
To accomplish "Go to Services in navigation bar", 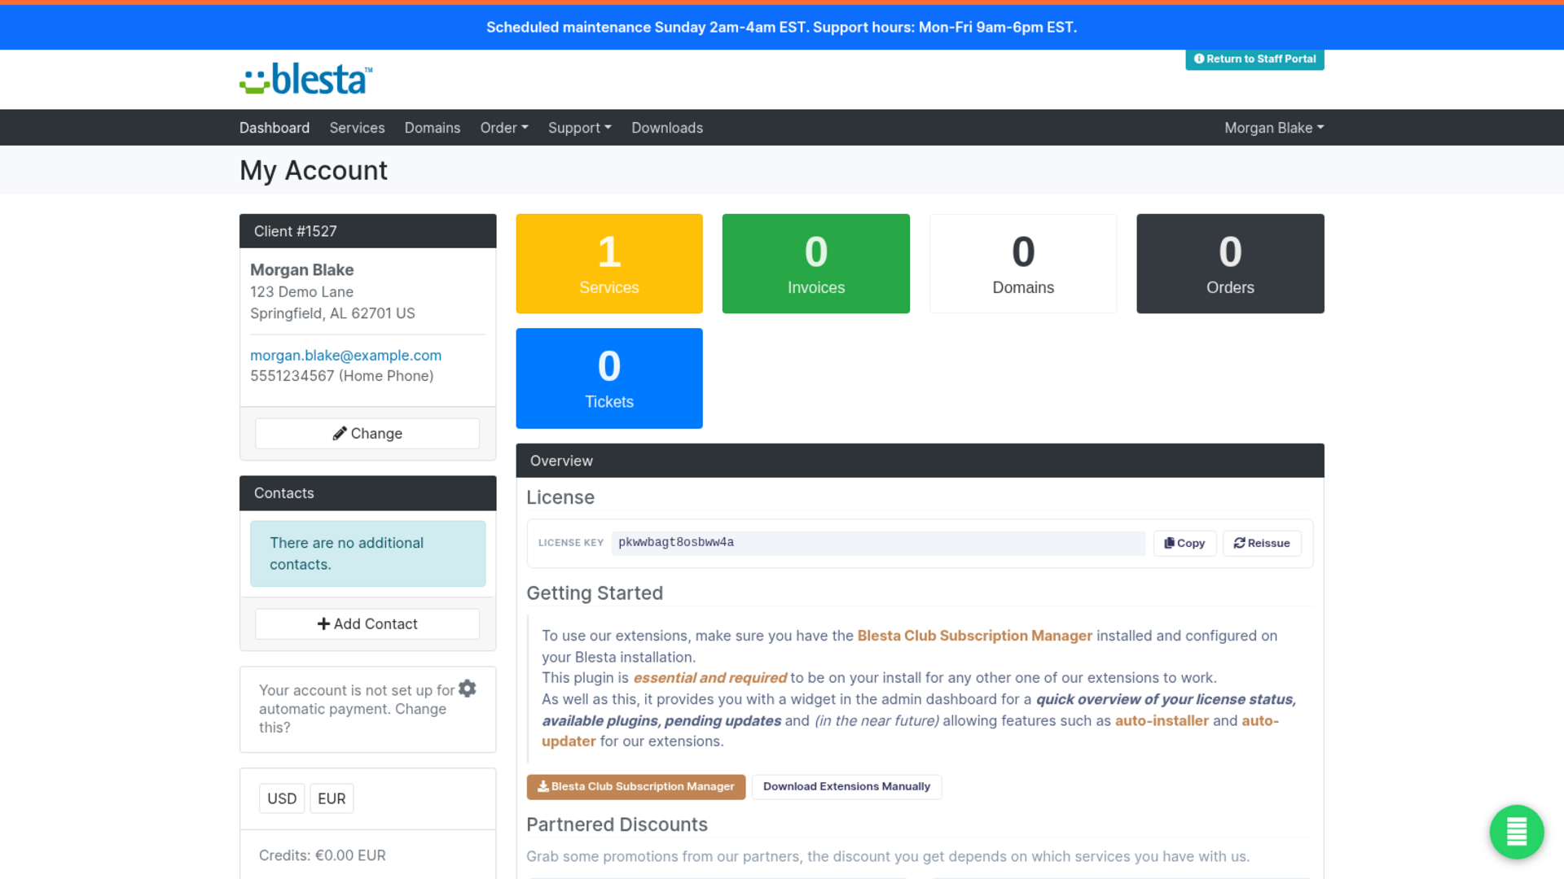I will point(357,128).
